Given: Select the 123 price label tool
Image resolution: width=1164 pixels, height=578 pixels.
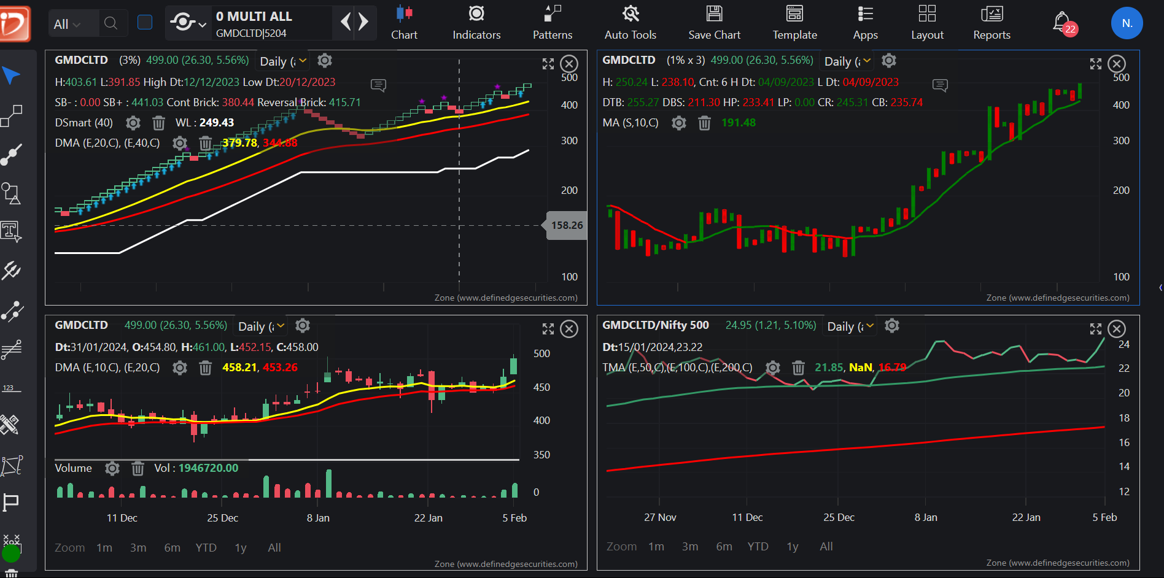Looking at the screenshot, I should [12, 388].
